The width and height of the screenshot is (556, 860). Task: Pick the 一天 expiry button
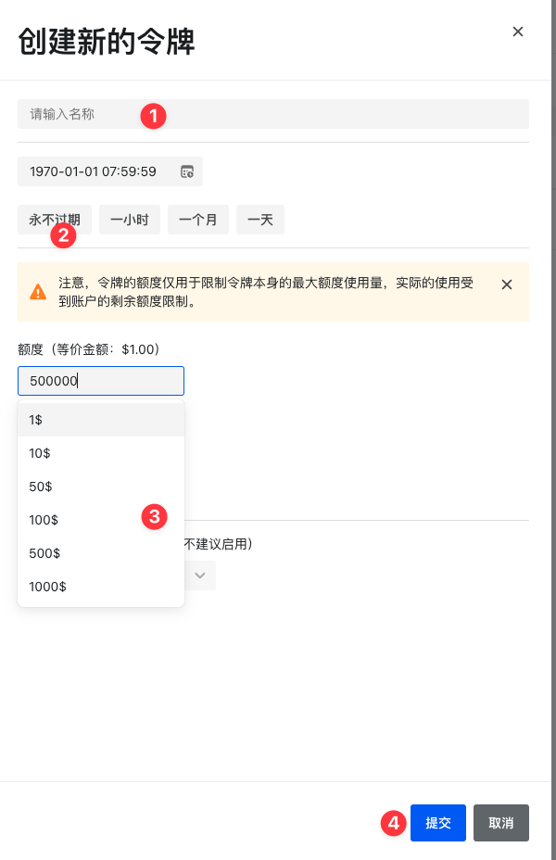(259, 220)
